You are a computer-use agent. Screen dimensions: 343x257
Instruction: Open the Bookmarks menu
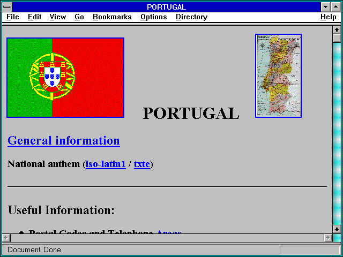click(x=112, y=17)
